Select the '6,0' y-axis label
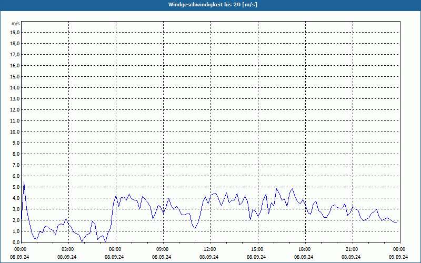Screen dimensions: 421x263 pos(16,176)
